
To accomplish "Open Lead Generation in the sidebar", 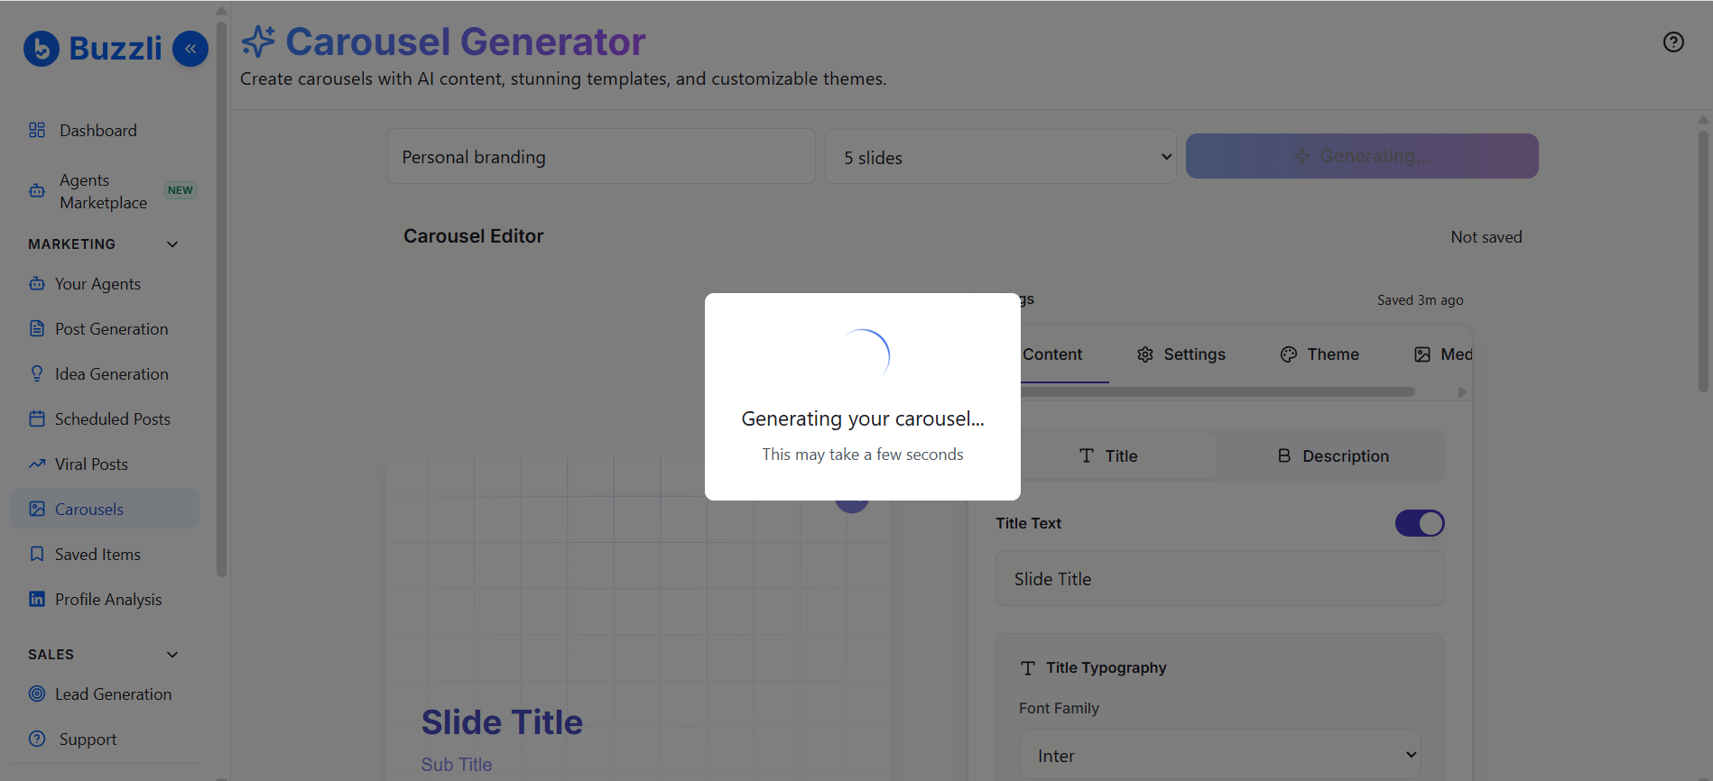I will pos(105,694).
